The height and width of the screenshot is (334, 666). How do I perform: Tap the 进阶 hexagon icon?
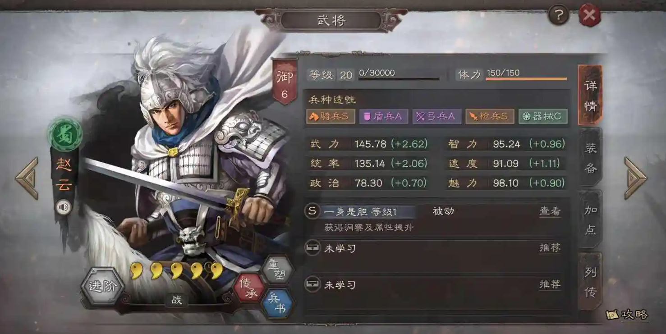[x=103, y=286]
